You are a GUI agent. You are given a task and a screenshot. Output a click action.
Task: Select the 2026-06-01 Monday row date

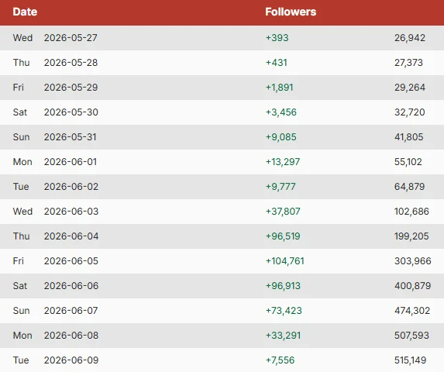click(71, 162)
